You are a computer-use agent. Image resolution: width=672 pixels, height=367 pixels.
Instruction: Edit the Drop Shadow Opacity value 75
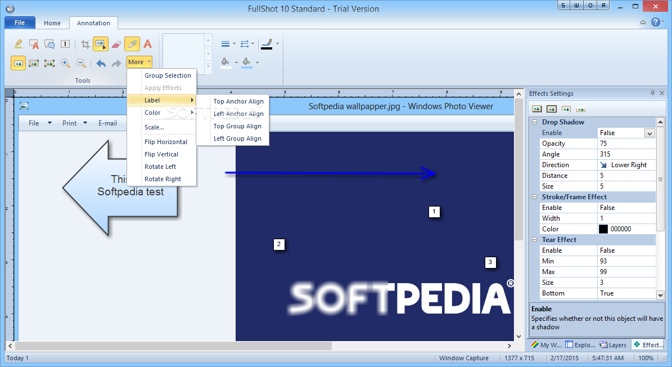[626, 144]
